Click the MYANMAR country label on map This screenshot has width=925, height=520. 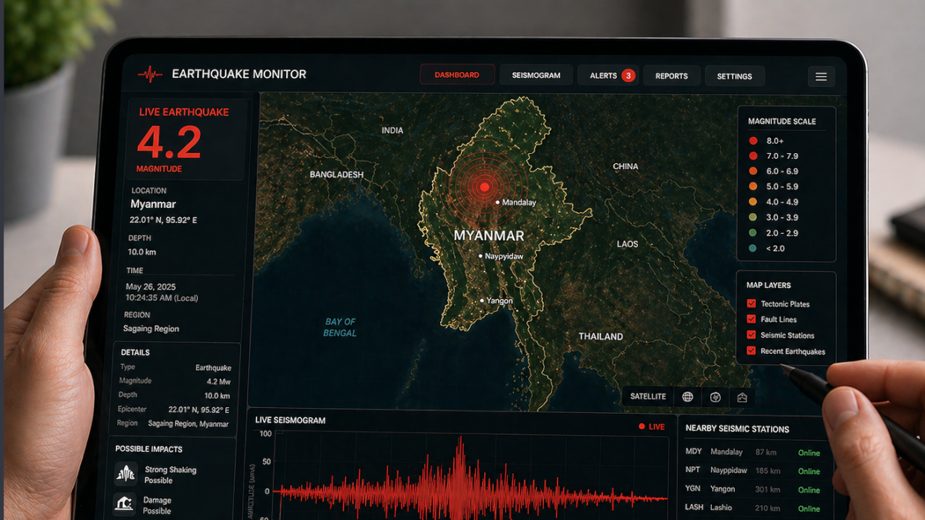tap(489, 235)
